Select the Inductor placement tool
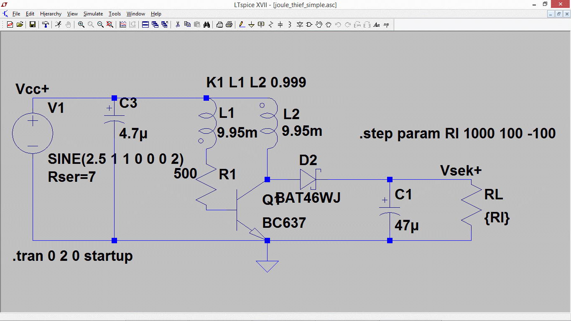Image resolution: width=571 pixels, height=321 pixels. (x=290, y=25)
